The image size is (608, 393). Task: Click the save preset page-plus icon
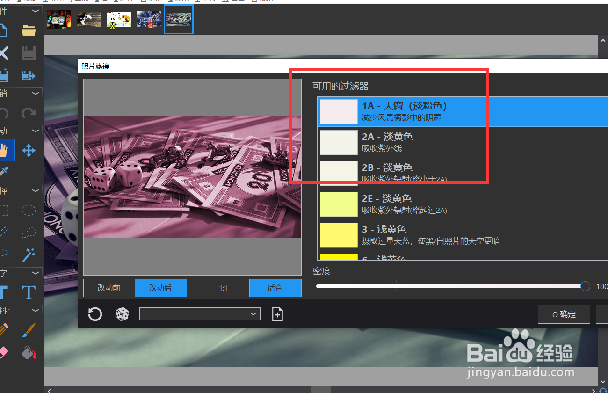pos(277,314)
